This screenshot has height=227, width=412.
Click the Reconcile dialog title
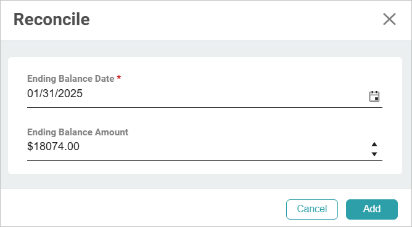52,20
